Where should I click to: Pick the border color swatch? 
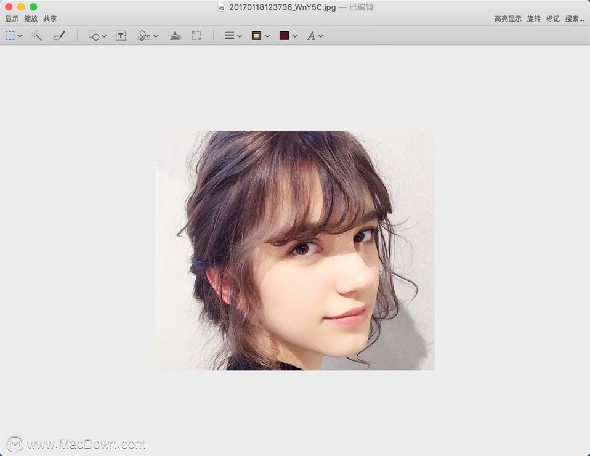(257, 36)
